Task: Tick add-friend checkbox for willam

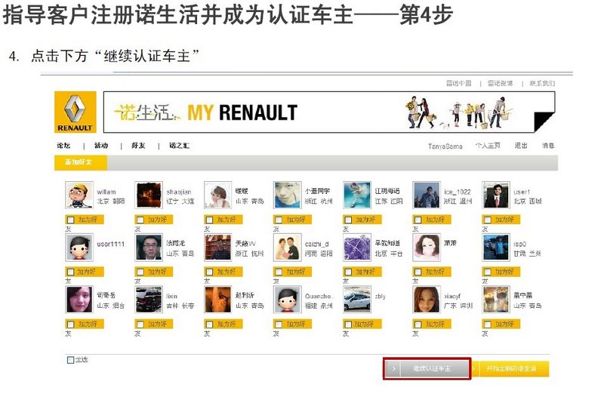Action: pos(70,220)
